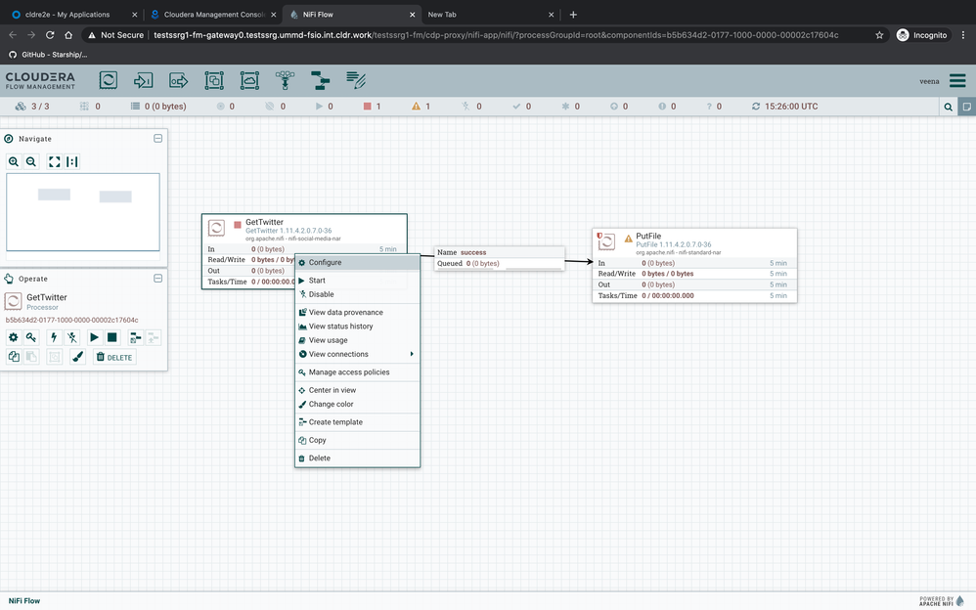Click the browser address bar URL
Viewport: 976px width, 610px height.
click(496, 35)
